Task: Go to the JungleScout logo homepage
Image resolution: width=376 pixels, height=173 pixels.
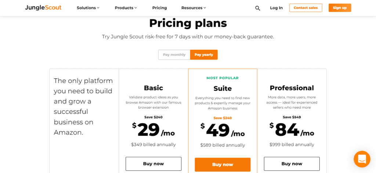Action: tap(43, 8)
